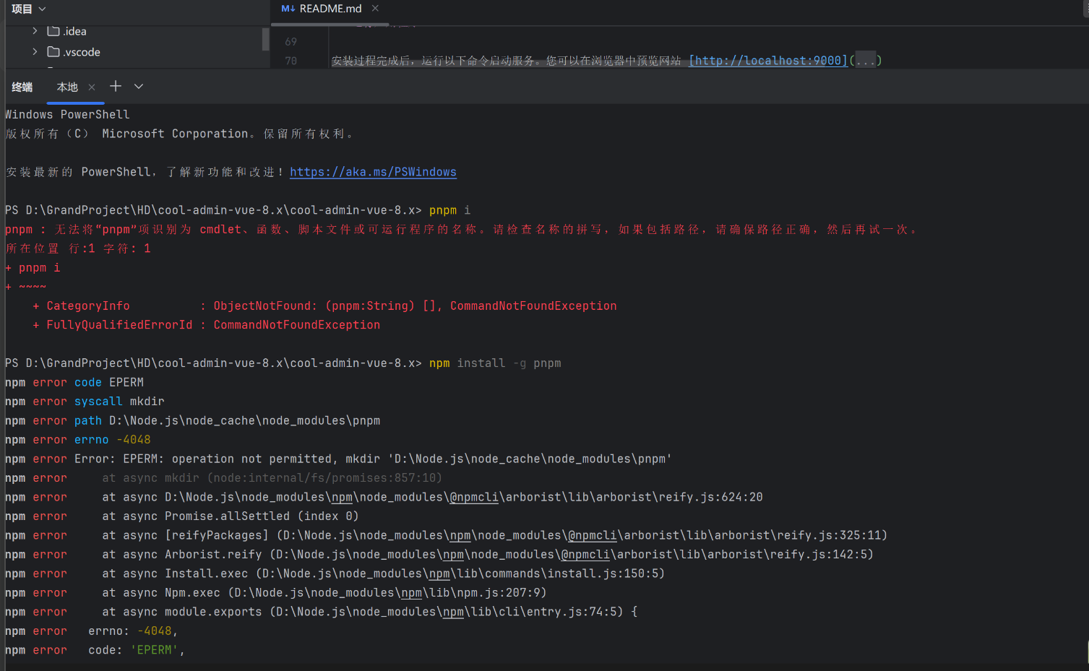Open a new terminal with the plus icon

[x=115, y=86]
